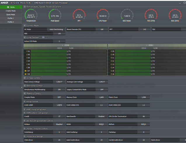186x143 pixels.
Task: Click the Cmd2t 1T value
Action: [59, 116]
